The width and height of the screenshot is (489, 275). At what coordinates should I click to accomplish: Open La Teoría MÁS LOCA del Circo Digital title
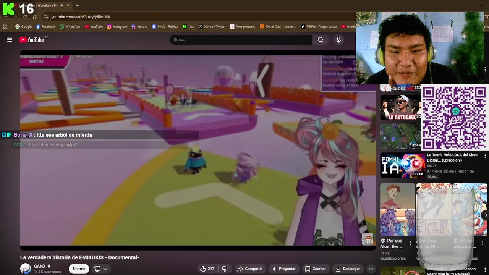click(452, 158)
